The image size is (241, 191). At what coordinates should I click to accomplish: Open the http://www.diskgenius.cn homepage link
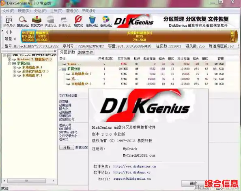(135, 166)
